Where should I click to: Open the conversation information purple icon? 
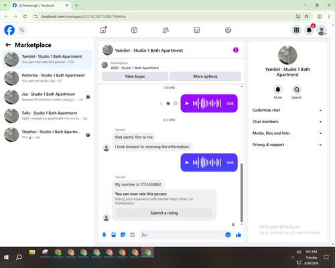coord(236,50)
